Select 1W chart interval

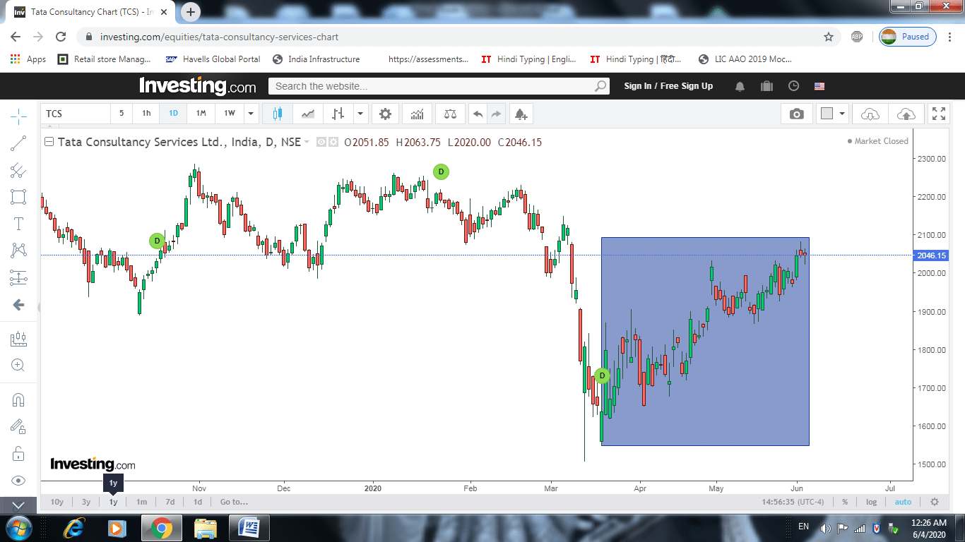point(230,114)
